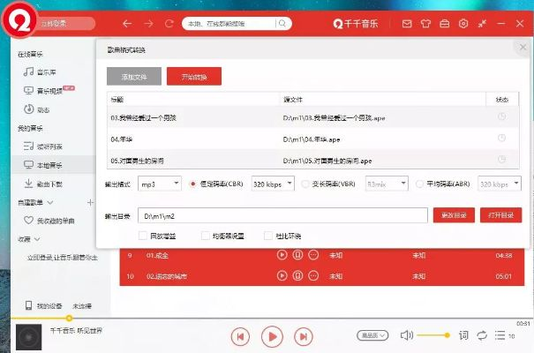The image size is (534, 353).
Task: Mute the volume speaker icon
Action: click(406, 335)
